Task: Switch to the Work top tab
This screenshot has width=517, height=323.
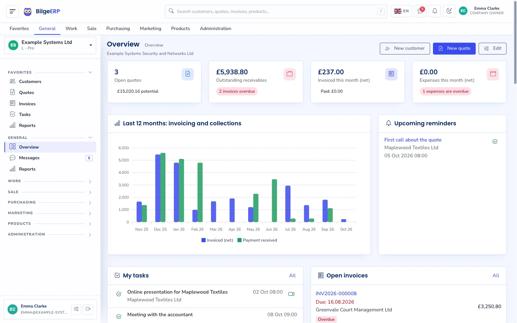Action: coord(71,28)
